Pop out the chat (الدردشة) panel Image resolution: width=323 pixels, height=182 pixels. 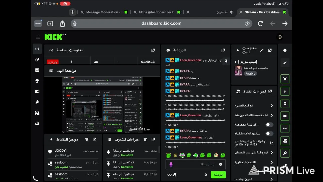click(223, 50)
